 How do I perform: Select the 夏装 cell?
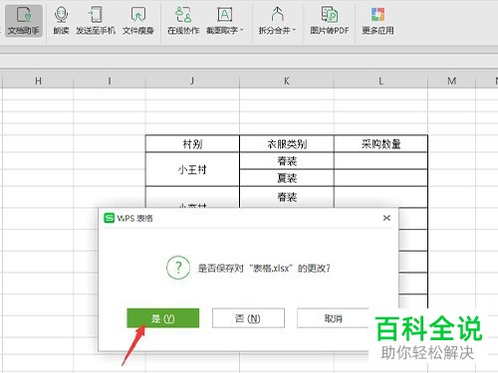(x=287, y=178)
